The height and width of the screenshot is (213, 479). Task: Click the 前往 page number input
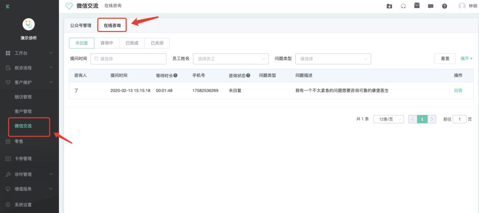point(459,119)
